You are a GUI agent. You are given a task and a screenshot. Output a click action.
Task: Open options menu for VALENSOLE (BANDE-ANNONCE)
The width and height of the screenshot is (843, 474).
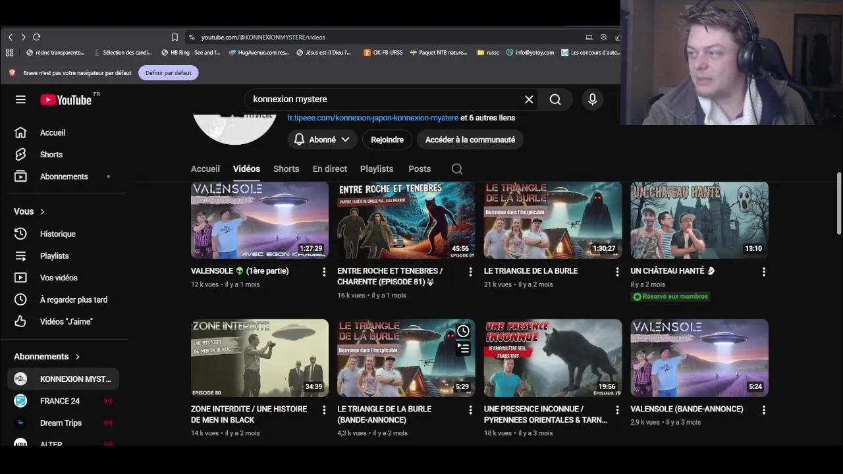[x=763, y=410]
